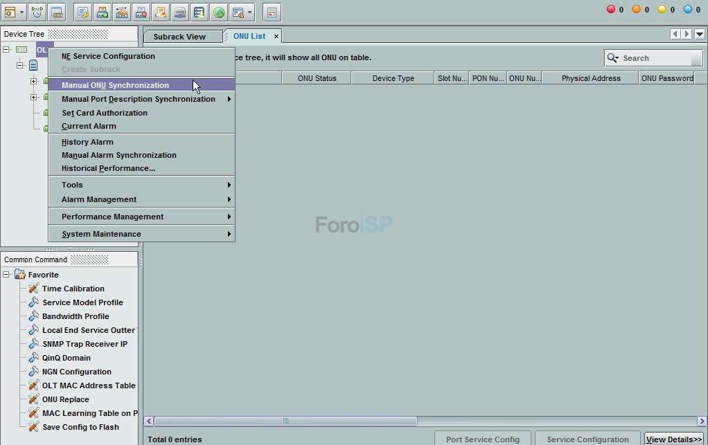
Task: Open ONU Replace common command
Action: 65,399
